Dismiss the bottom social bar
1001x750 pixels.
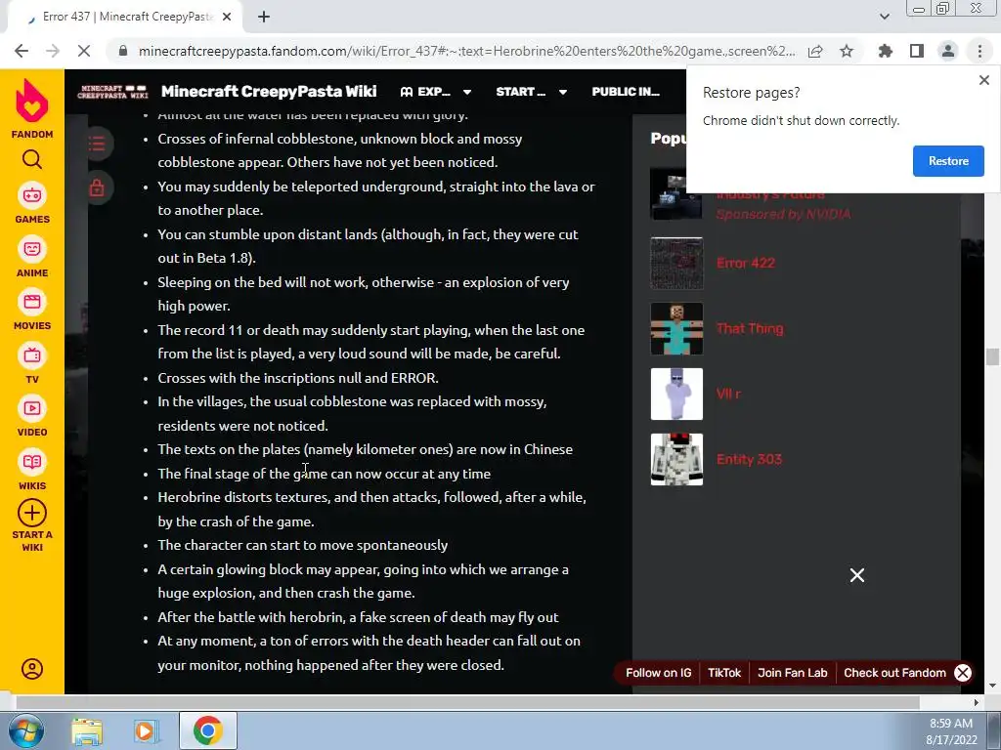click(963, 673)
